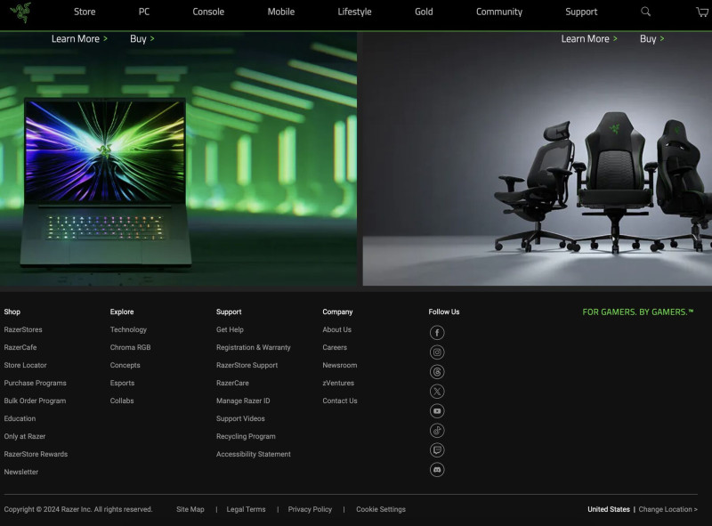Open the Support Videos link
Screen dimensions: 712x526
coord(240,418)
